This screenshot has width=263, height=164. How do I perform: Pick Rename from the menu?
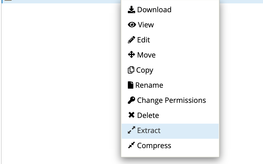pos(170,85)
